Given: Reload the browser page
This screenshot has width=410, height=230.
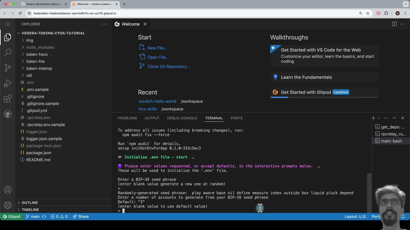Looking at the screenshot, I should tap(20, 13).
